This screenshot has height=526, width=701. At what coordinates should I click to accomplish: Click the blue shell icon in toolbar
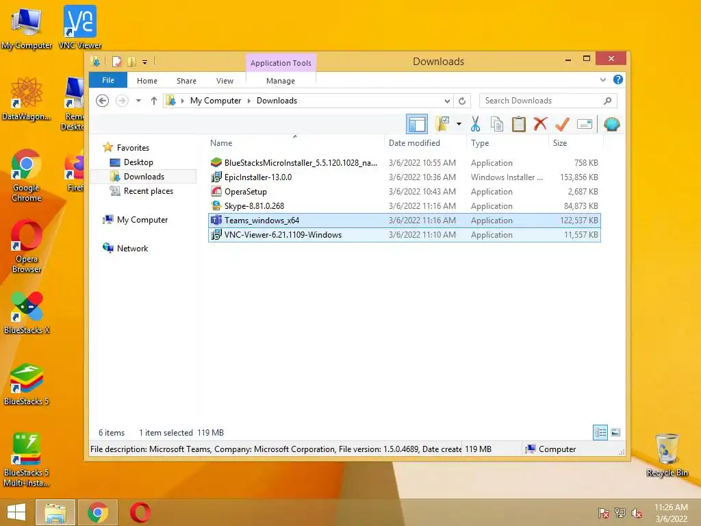[x=611, y=124]
